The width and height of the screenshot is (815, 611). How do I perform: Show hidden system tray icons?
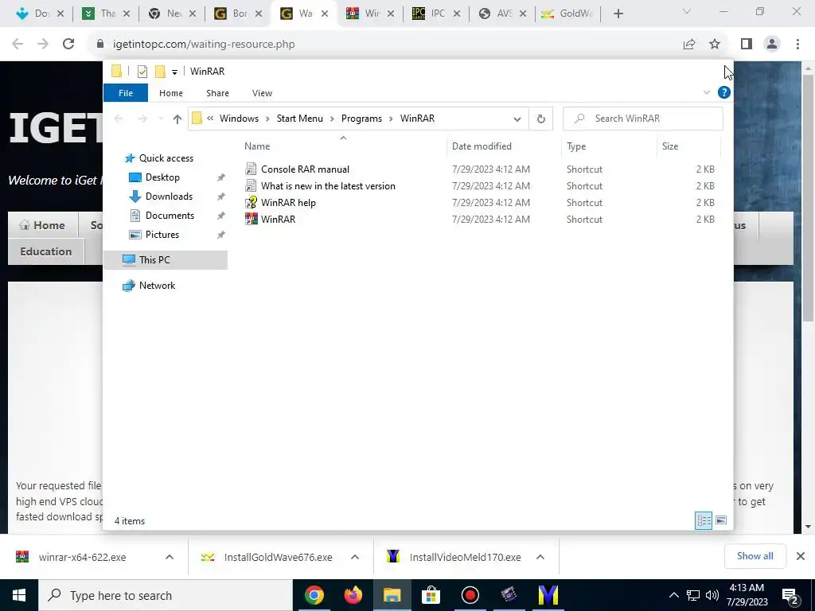[673, 595]
